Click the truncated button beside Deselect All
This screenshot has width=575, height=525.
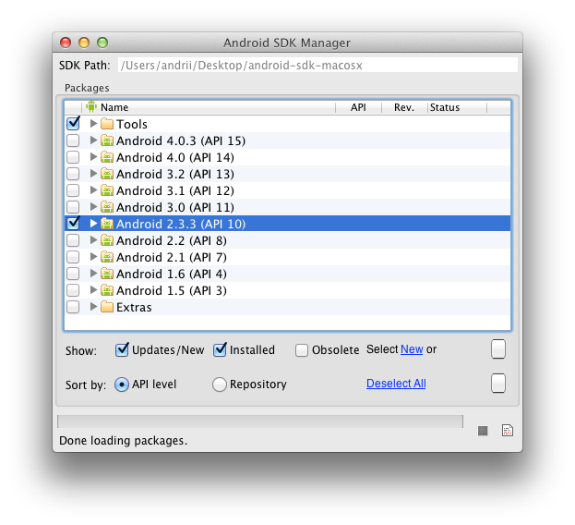pos(498,384)
